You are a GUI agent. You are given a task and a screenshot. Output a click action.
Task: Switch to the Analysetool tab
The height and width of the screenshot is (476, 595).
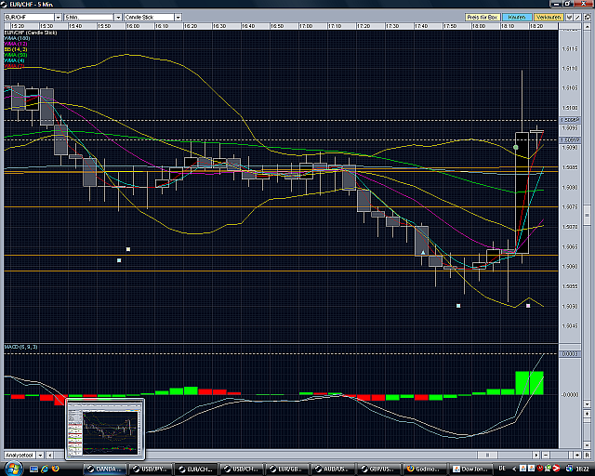coord(19,455)
